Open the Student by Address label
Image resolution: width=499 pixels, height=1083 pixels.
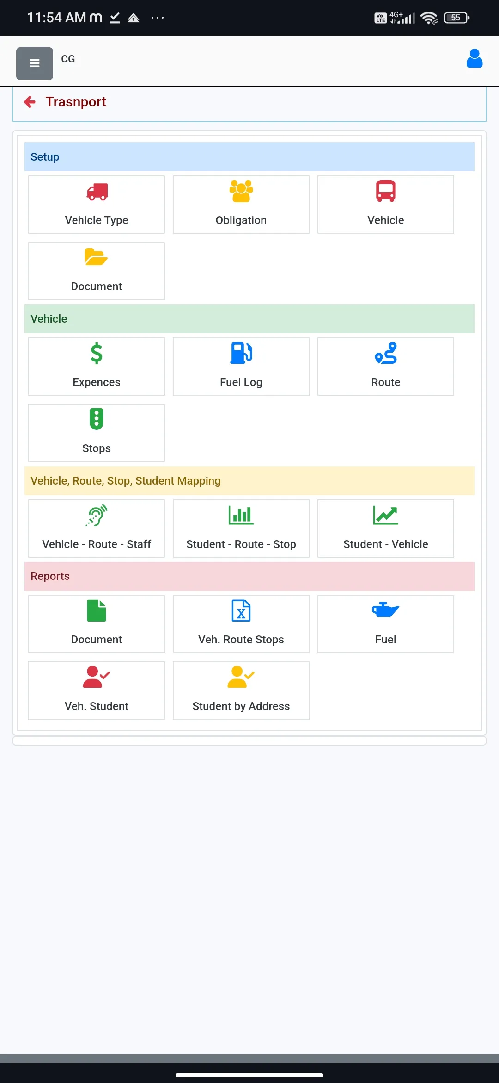[x=241, y=706]
